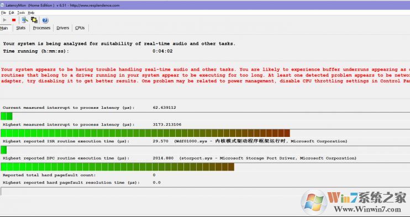
Task: Switch to the Processes tab
Action: click(41, 28)
